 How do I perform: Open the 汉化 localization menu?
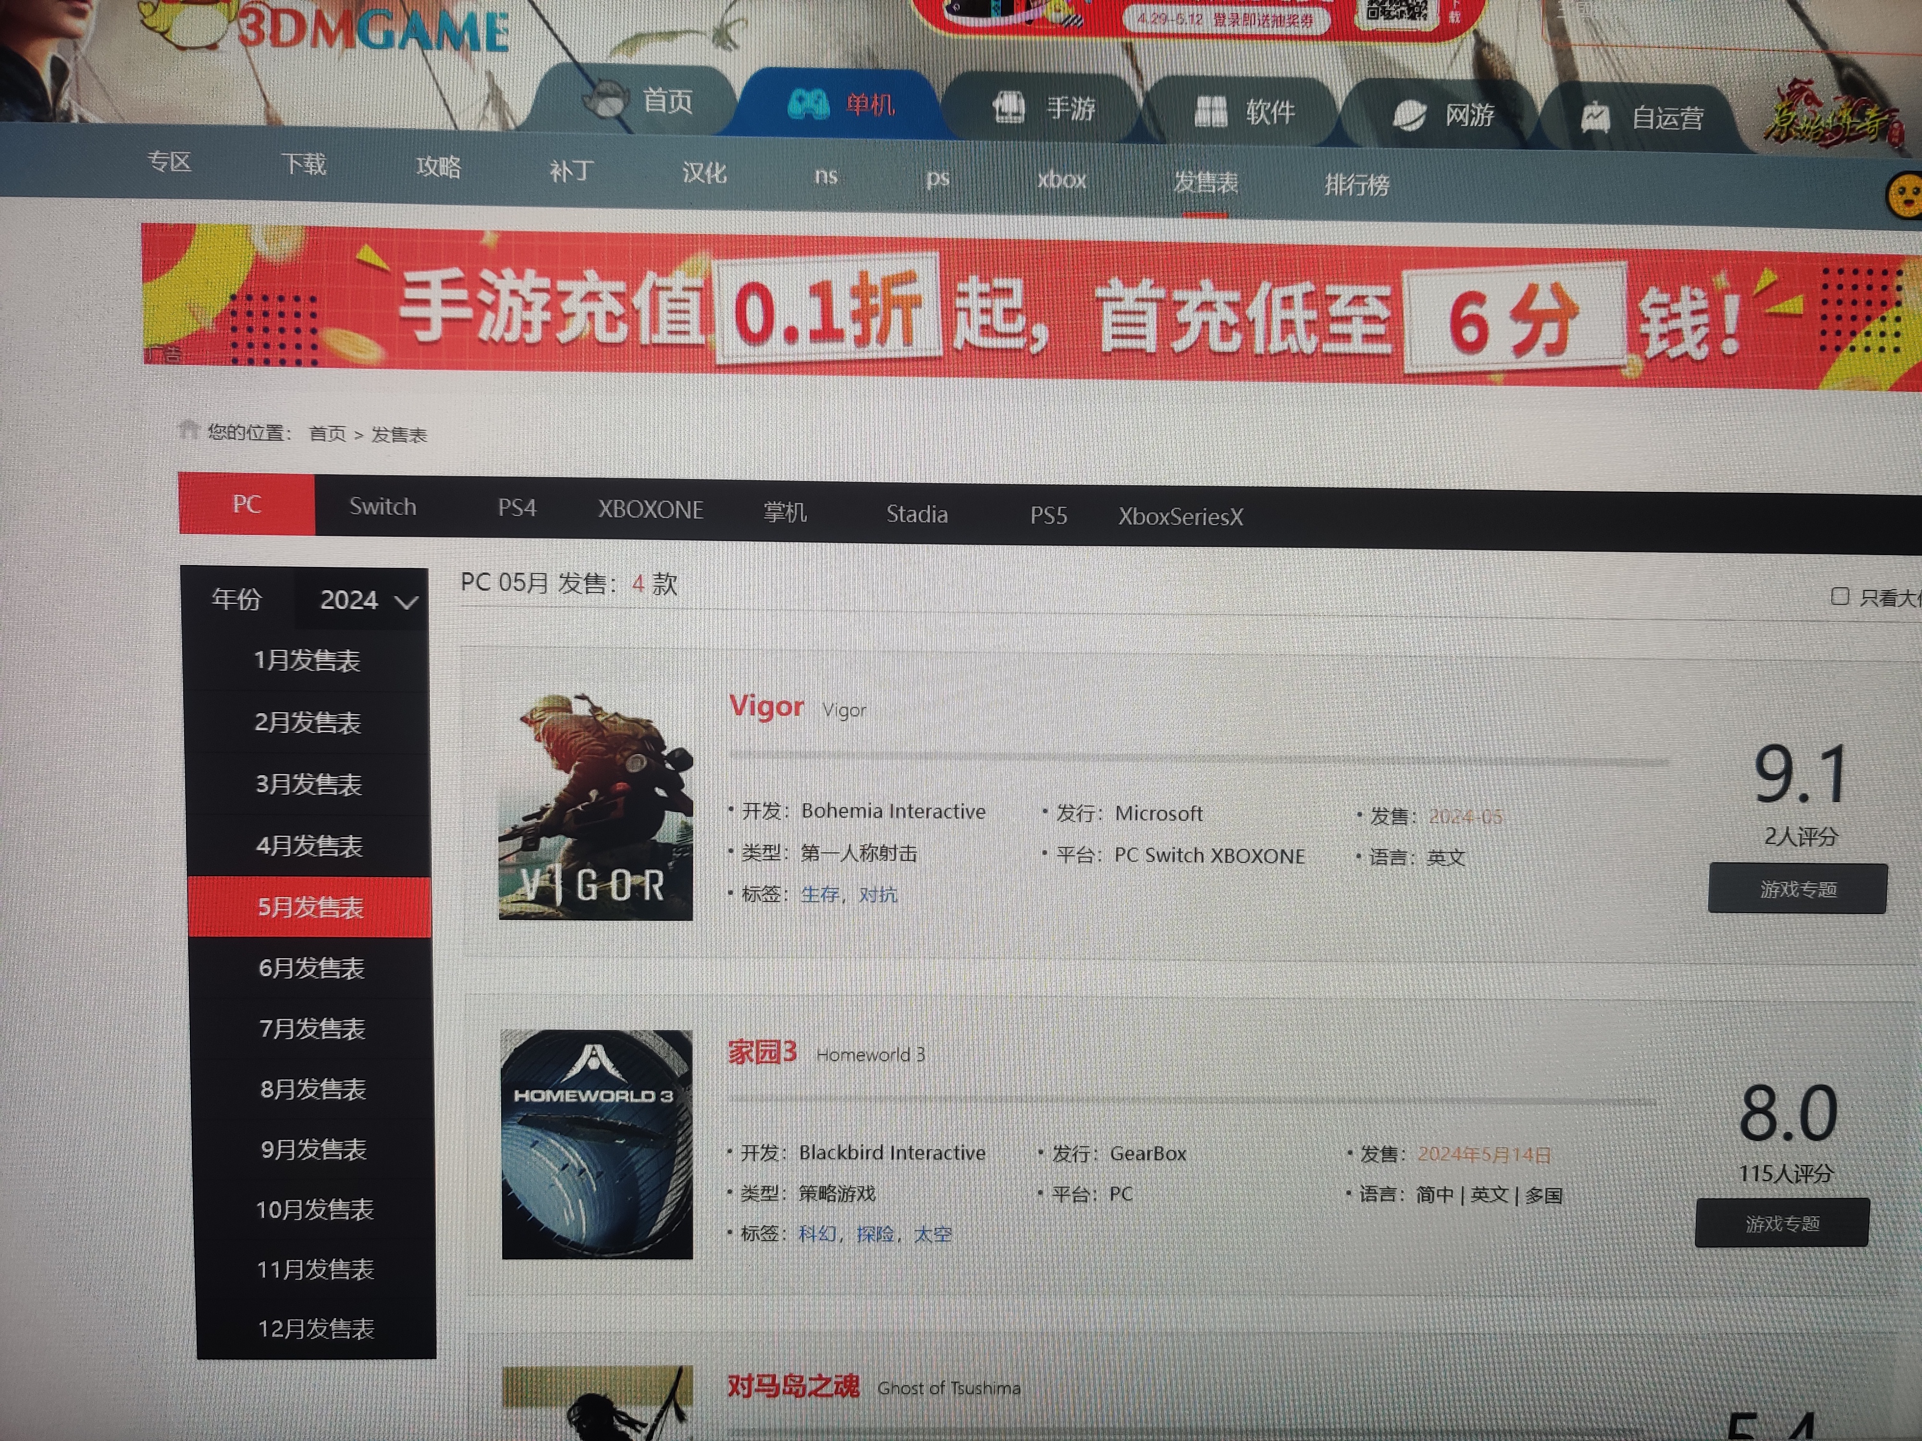(x=704, y=173)
